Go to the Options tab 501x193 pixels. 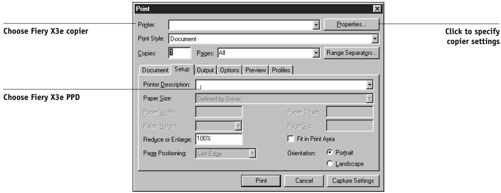click(x=230, y=71)
